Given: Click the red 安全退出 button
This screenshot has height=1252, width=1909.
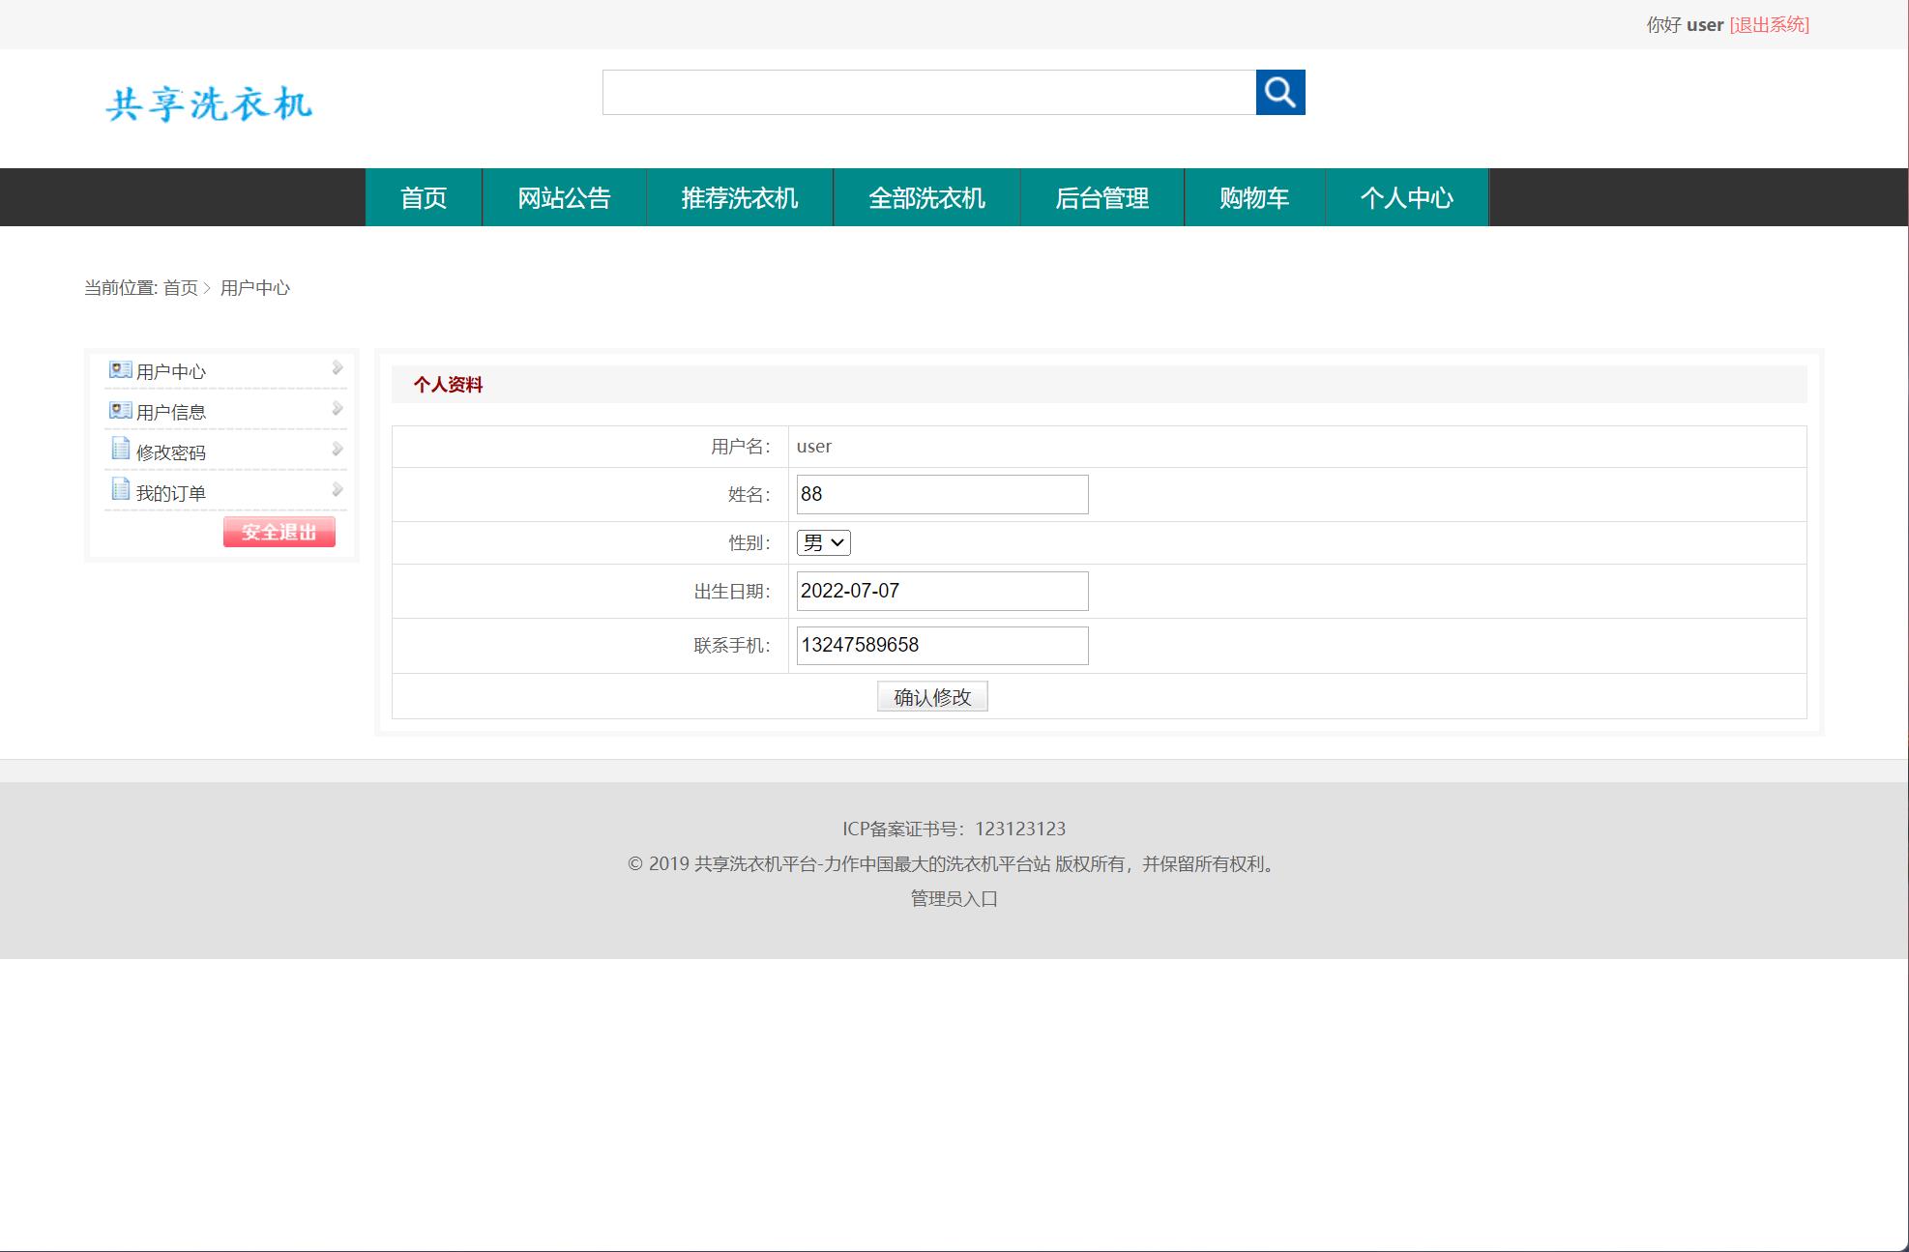Looking at the screenshot, I should pos(279,532).
